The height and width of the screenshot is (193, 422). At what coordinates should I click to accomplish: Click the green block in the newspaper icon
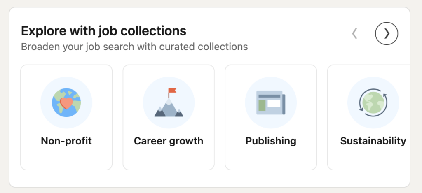(262, 106)
